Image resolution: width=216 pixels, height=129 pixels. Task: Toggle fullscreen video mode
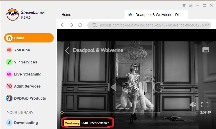coord(205,105)
